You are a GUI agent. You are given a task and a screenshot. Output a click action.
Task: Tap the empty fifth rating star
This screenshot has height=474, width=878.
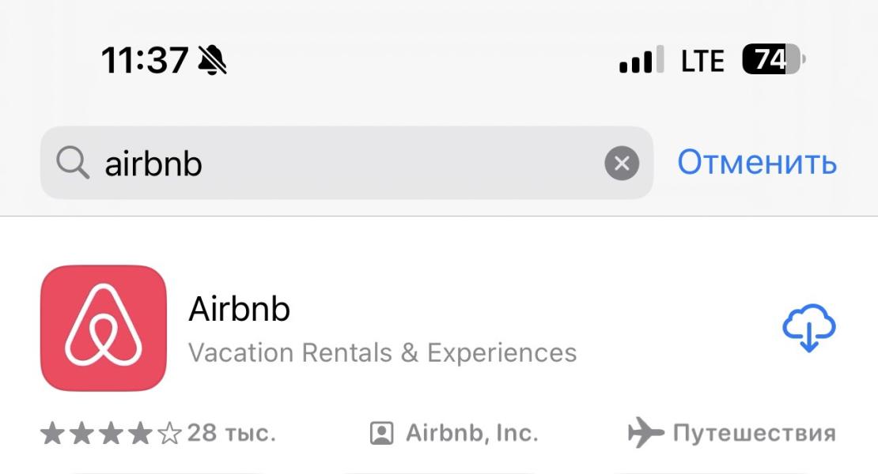coord(169,433)
